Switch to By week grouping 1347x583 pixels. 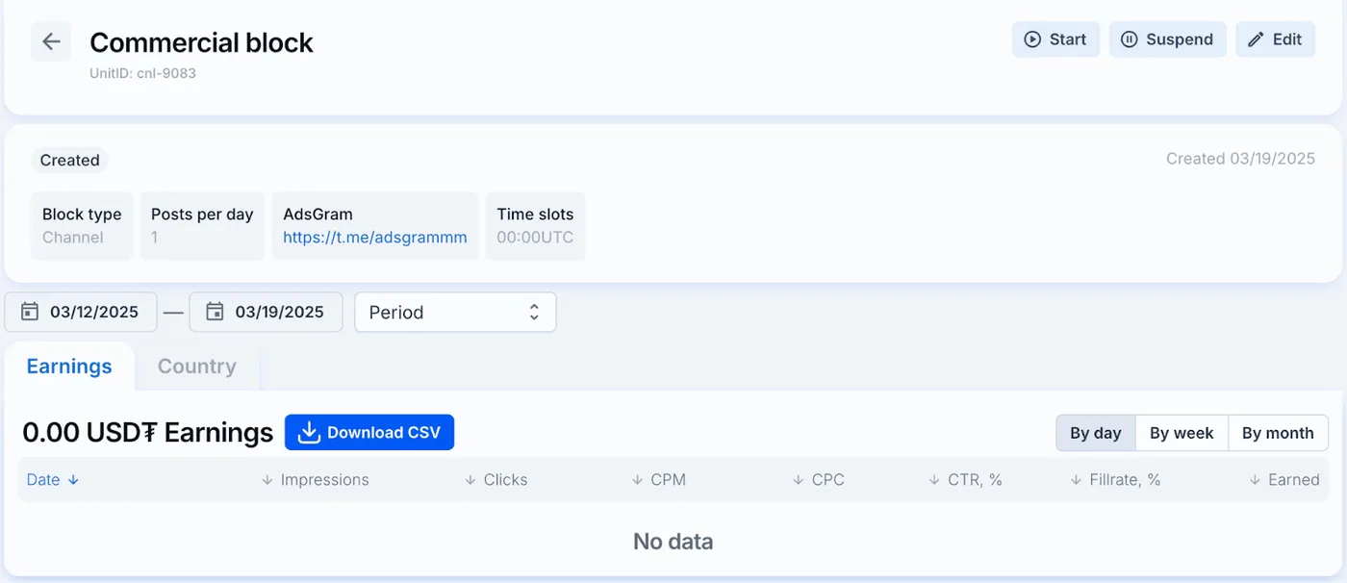[1182, 433]
